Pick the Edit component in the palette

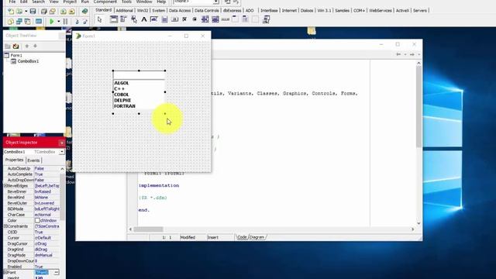(154, 19)
